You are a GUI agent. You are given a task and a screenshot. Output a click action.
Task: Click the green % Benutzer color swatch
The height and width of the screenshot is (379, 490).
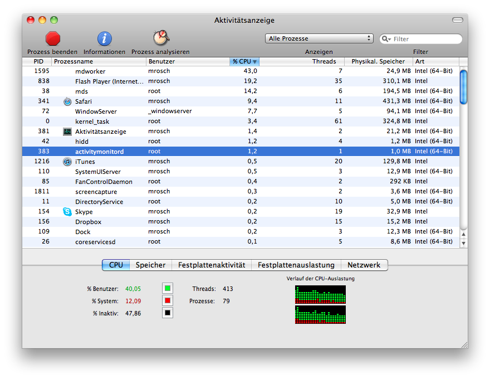(168, 288)
